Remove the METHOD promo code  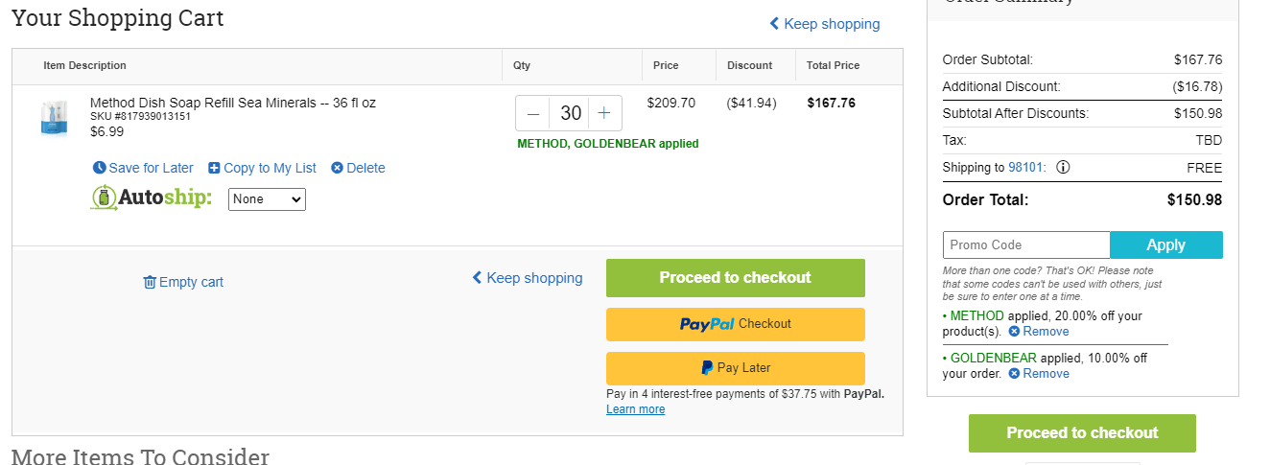click(1039, 331)
